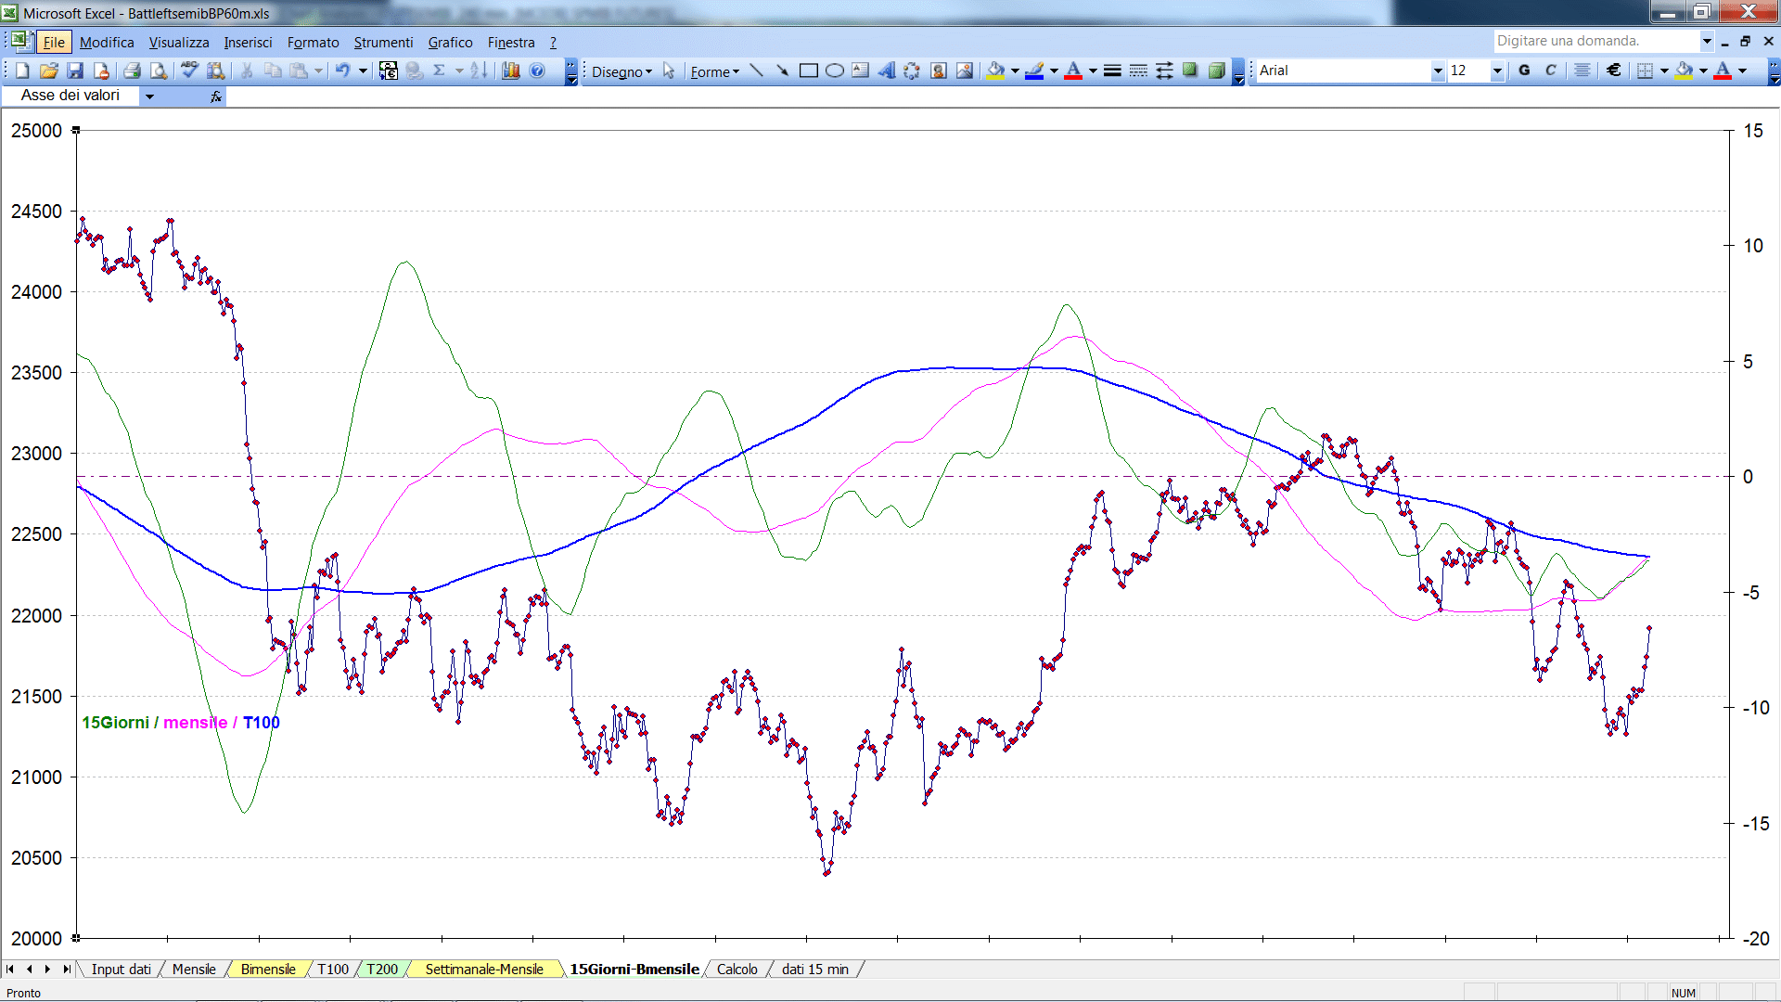Select the Arrow drawing tool
The height and width of the screenshot is (1002, 1781).
tap(782, 71)
